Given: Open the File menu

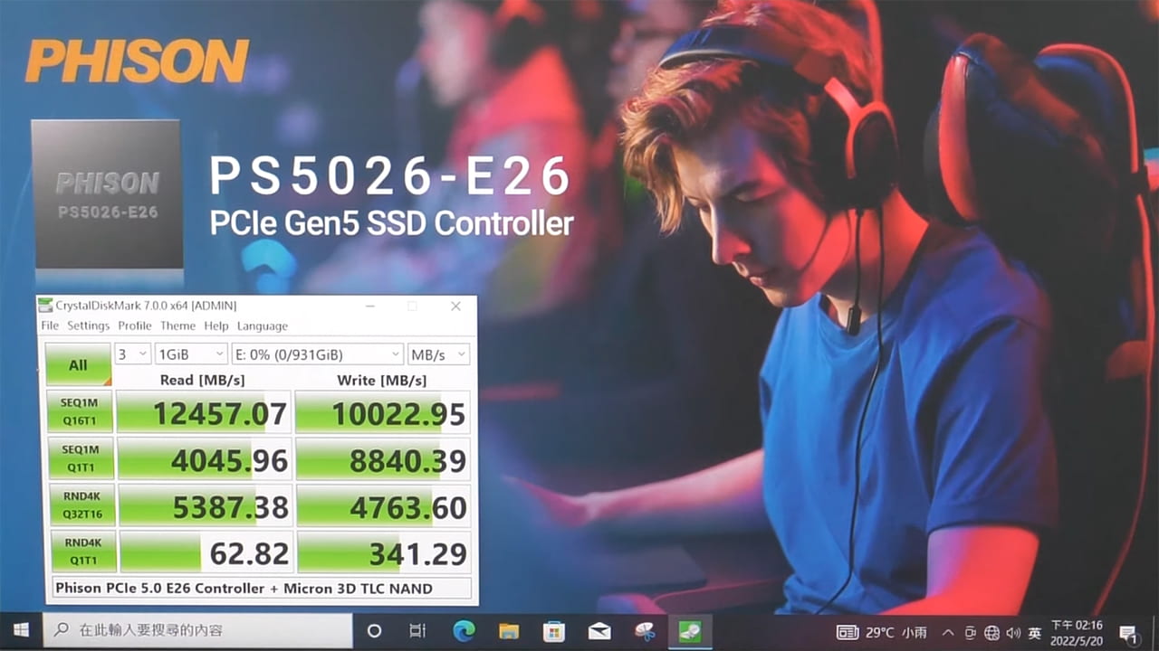Looking at the screenshot, I should 50,325.
